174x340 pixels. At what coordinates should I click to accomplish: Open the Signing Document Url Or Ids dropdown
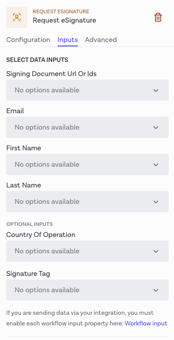coord(87,90)
